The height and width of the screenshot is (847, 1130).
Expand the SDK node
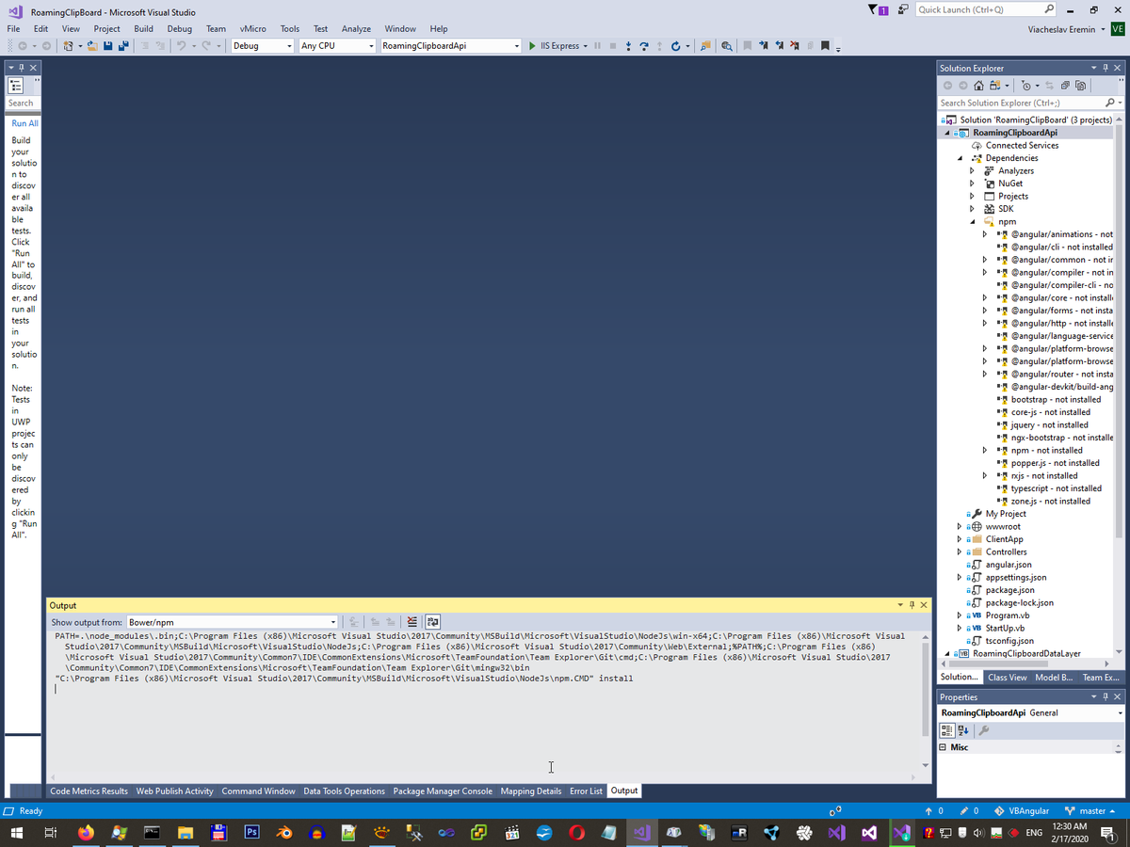[x=972, y=209]
